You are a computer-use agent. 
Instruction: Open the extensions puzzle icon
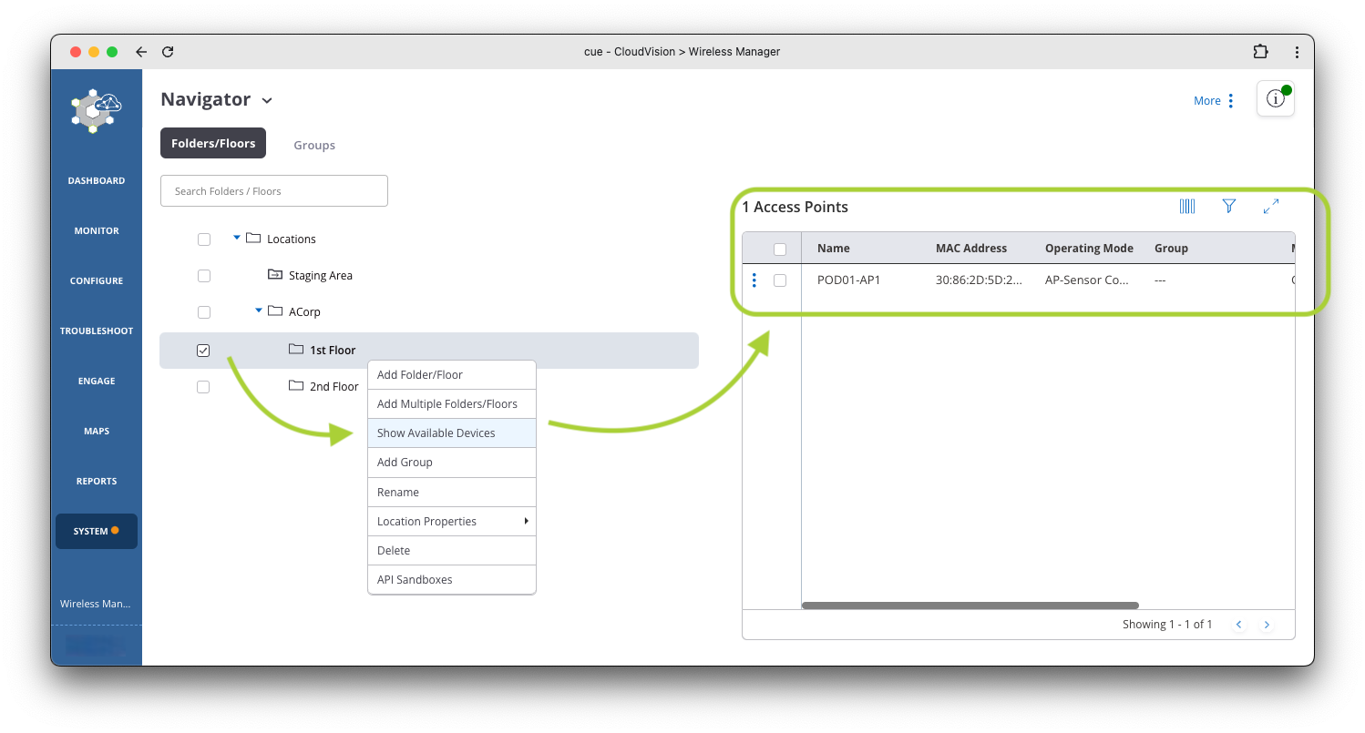(1260, 52)
